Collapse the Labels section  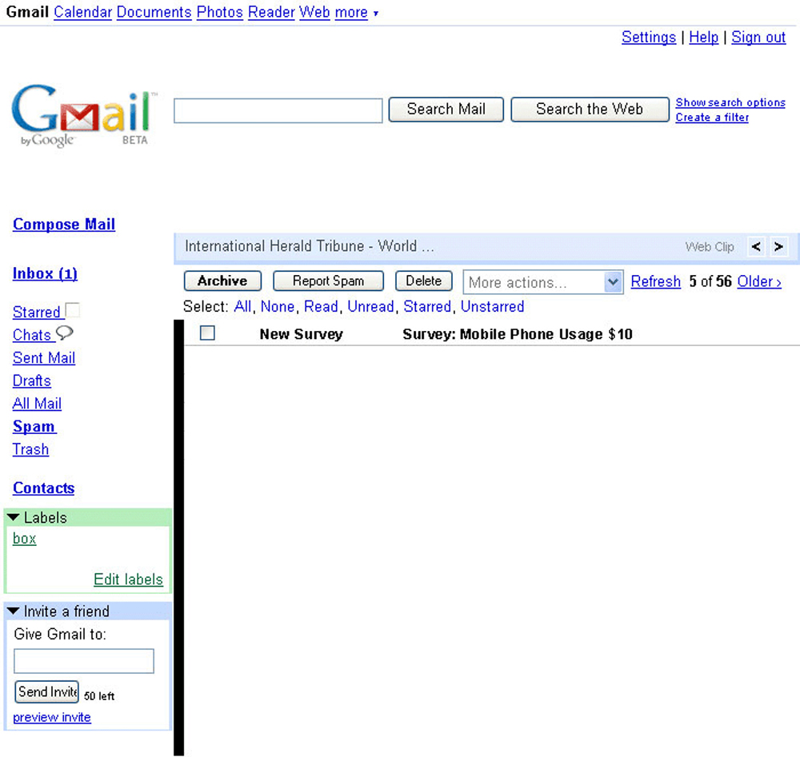click(x=14, y=517)
